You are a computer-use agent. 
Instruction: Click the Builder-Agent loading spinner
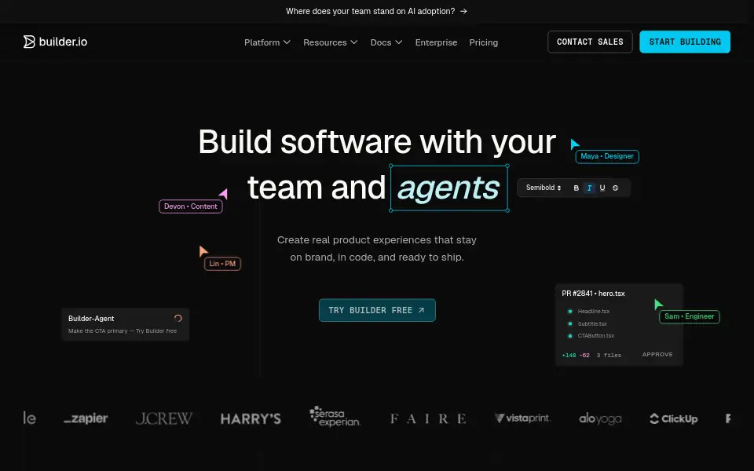point(178,318)
